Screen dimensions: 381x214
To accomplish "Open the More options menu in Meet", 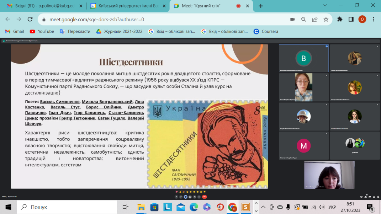I will 199,197.
